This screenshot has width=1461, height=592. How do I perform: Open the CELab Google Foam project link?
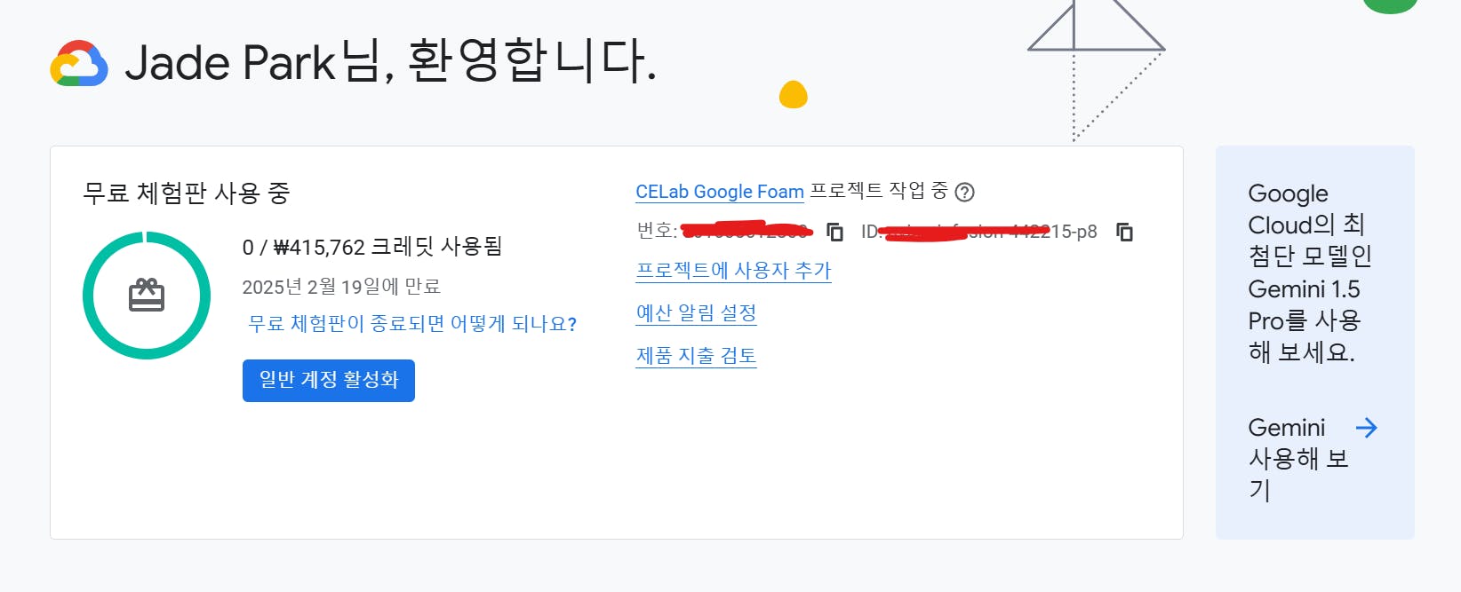(719, 192)
